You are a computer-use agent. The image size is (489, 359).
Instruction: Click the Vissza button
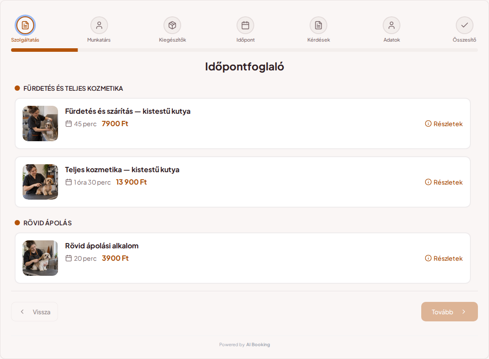tap(35, 312)
